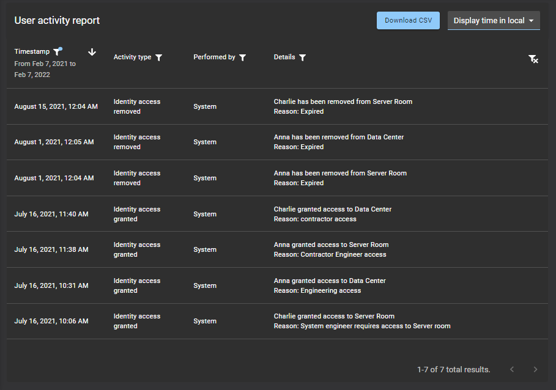The image size is (556, 390).
Task: Click the Details column filter icon
Action: (x=303, y=57)
